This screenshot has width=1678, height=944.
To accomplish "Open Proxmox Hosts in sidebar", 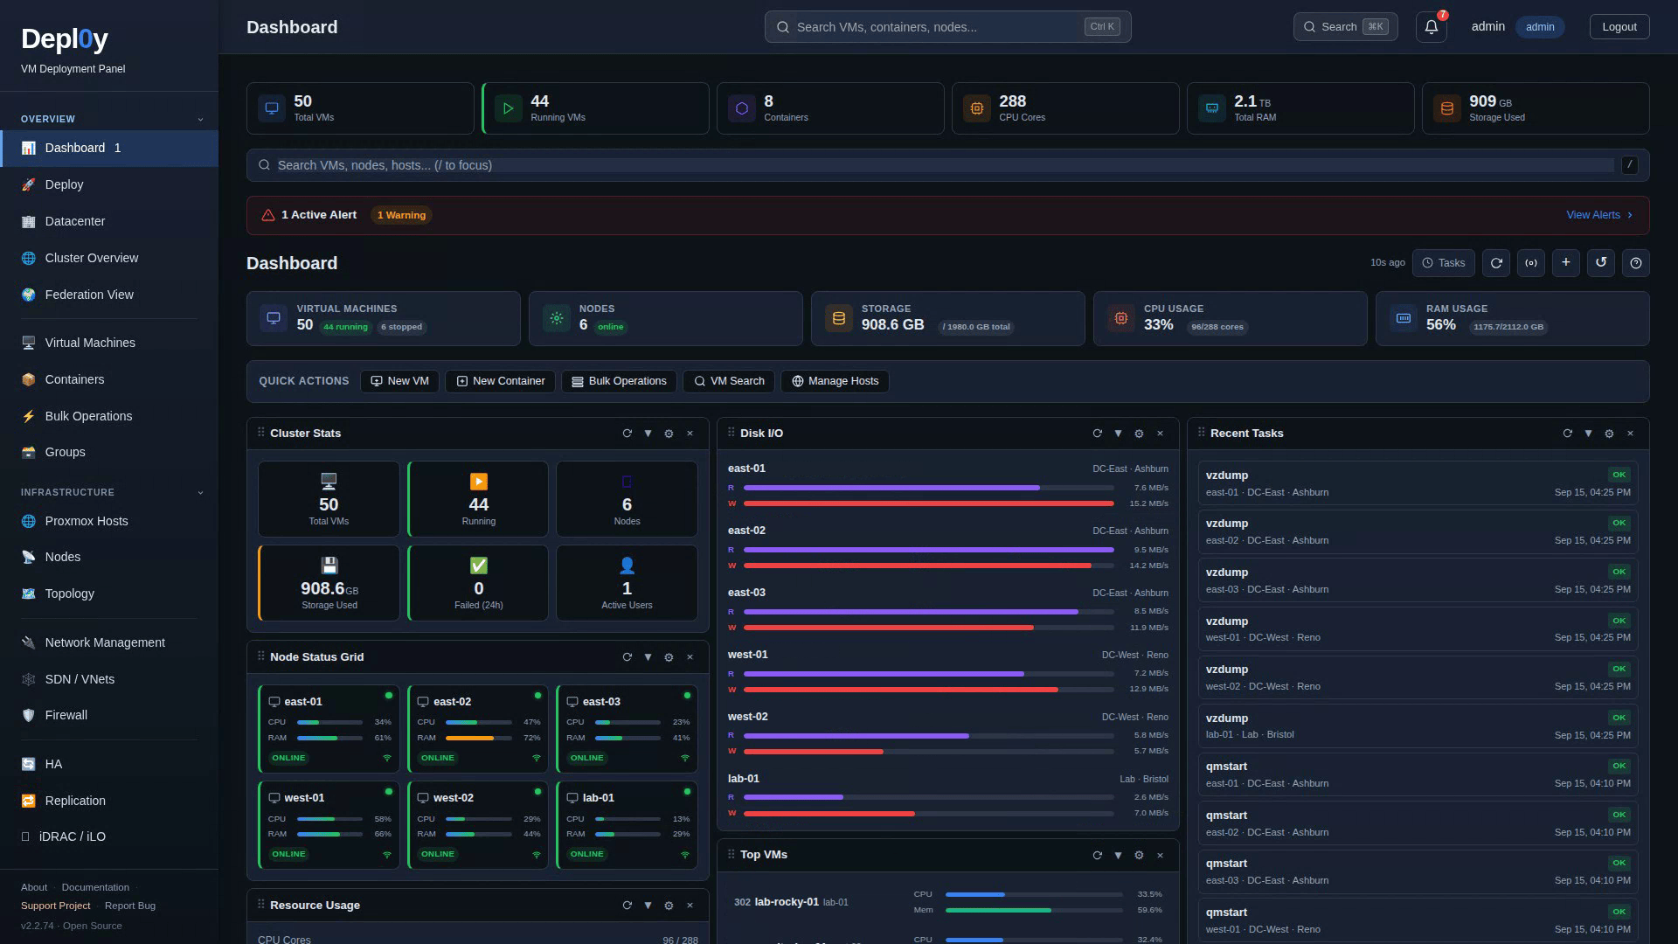I will (x=109, y=521).
